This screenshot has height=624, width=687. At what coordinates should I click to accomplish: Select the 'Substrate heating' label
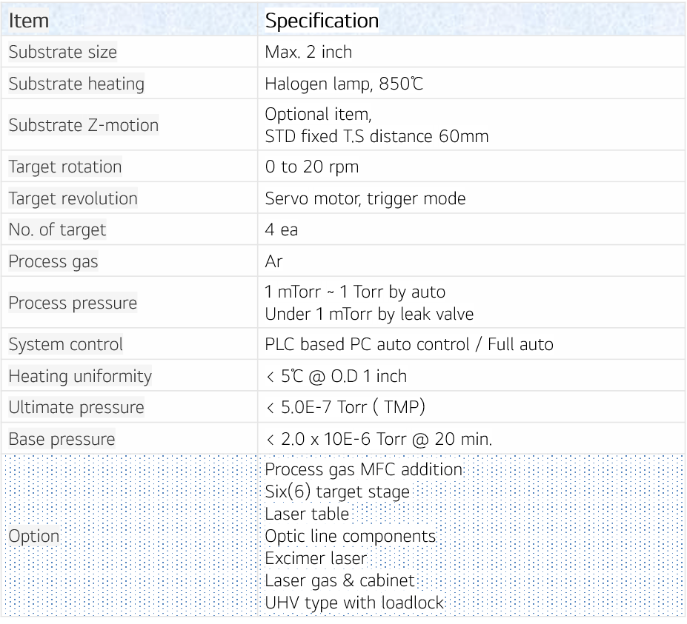coord(76,84)
